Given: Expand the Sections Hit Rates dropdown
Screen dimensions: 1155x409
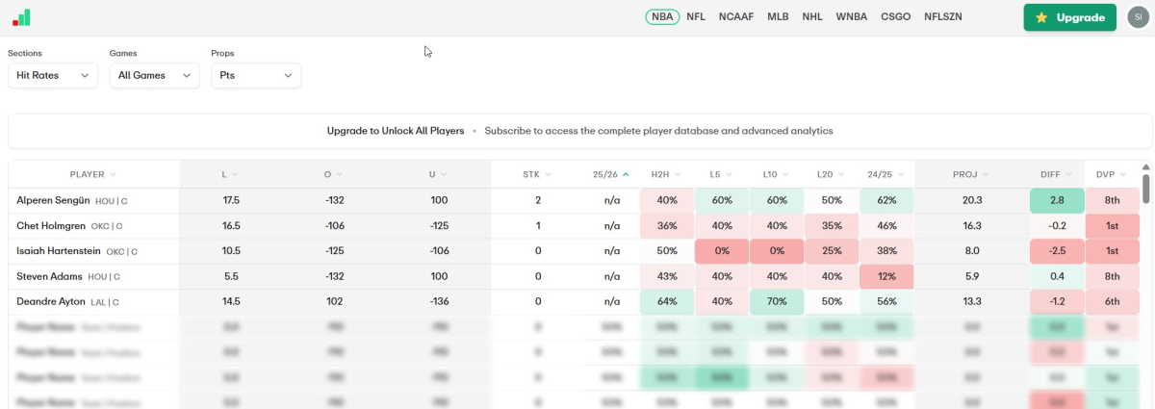Looking at the screenshot, I should [x=53, y=75].
